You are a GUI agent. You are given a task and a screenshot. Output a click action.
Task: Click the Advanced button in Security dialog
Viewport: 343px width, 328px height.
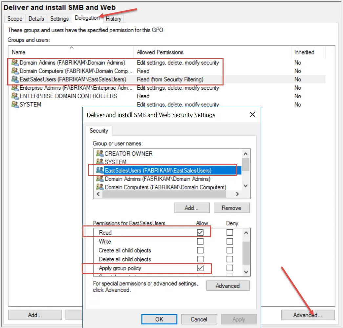pos(228,286)
